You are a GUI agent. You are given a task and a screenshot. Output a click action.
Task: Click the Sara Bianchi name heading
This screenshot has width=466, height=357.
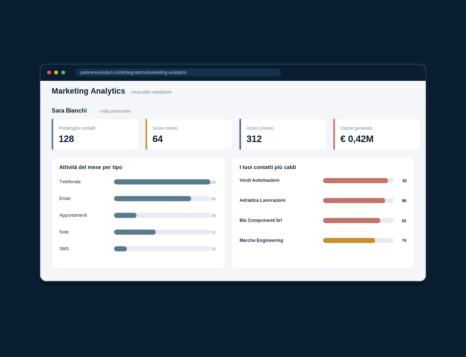(x=69, y=111)
